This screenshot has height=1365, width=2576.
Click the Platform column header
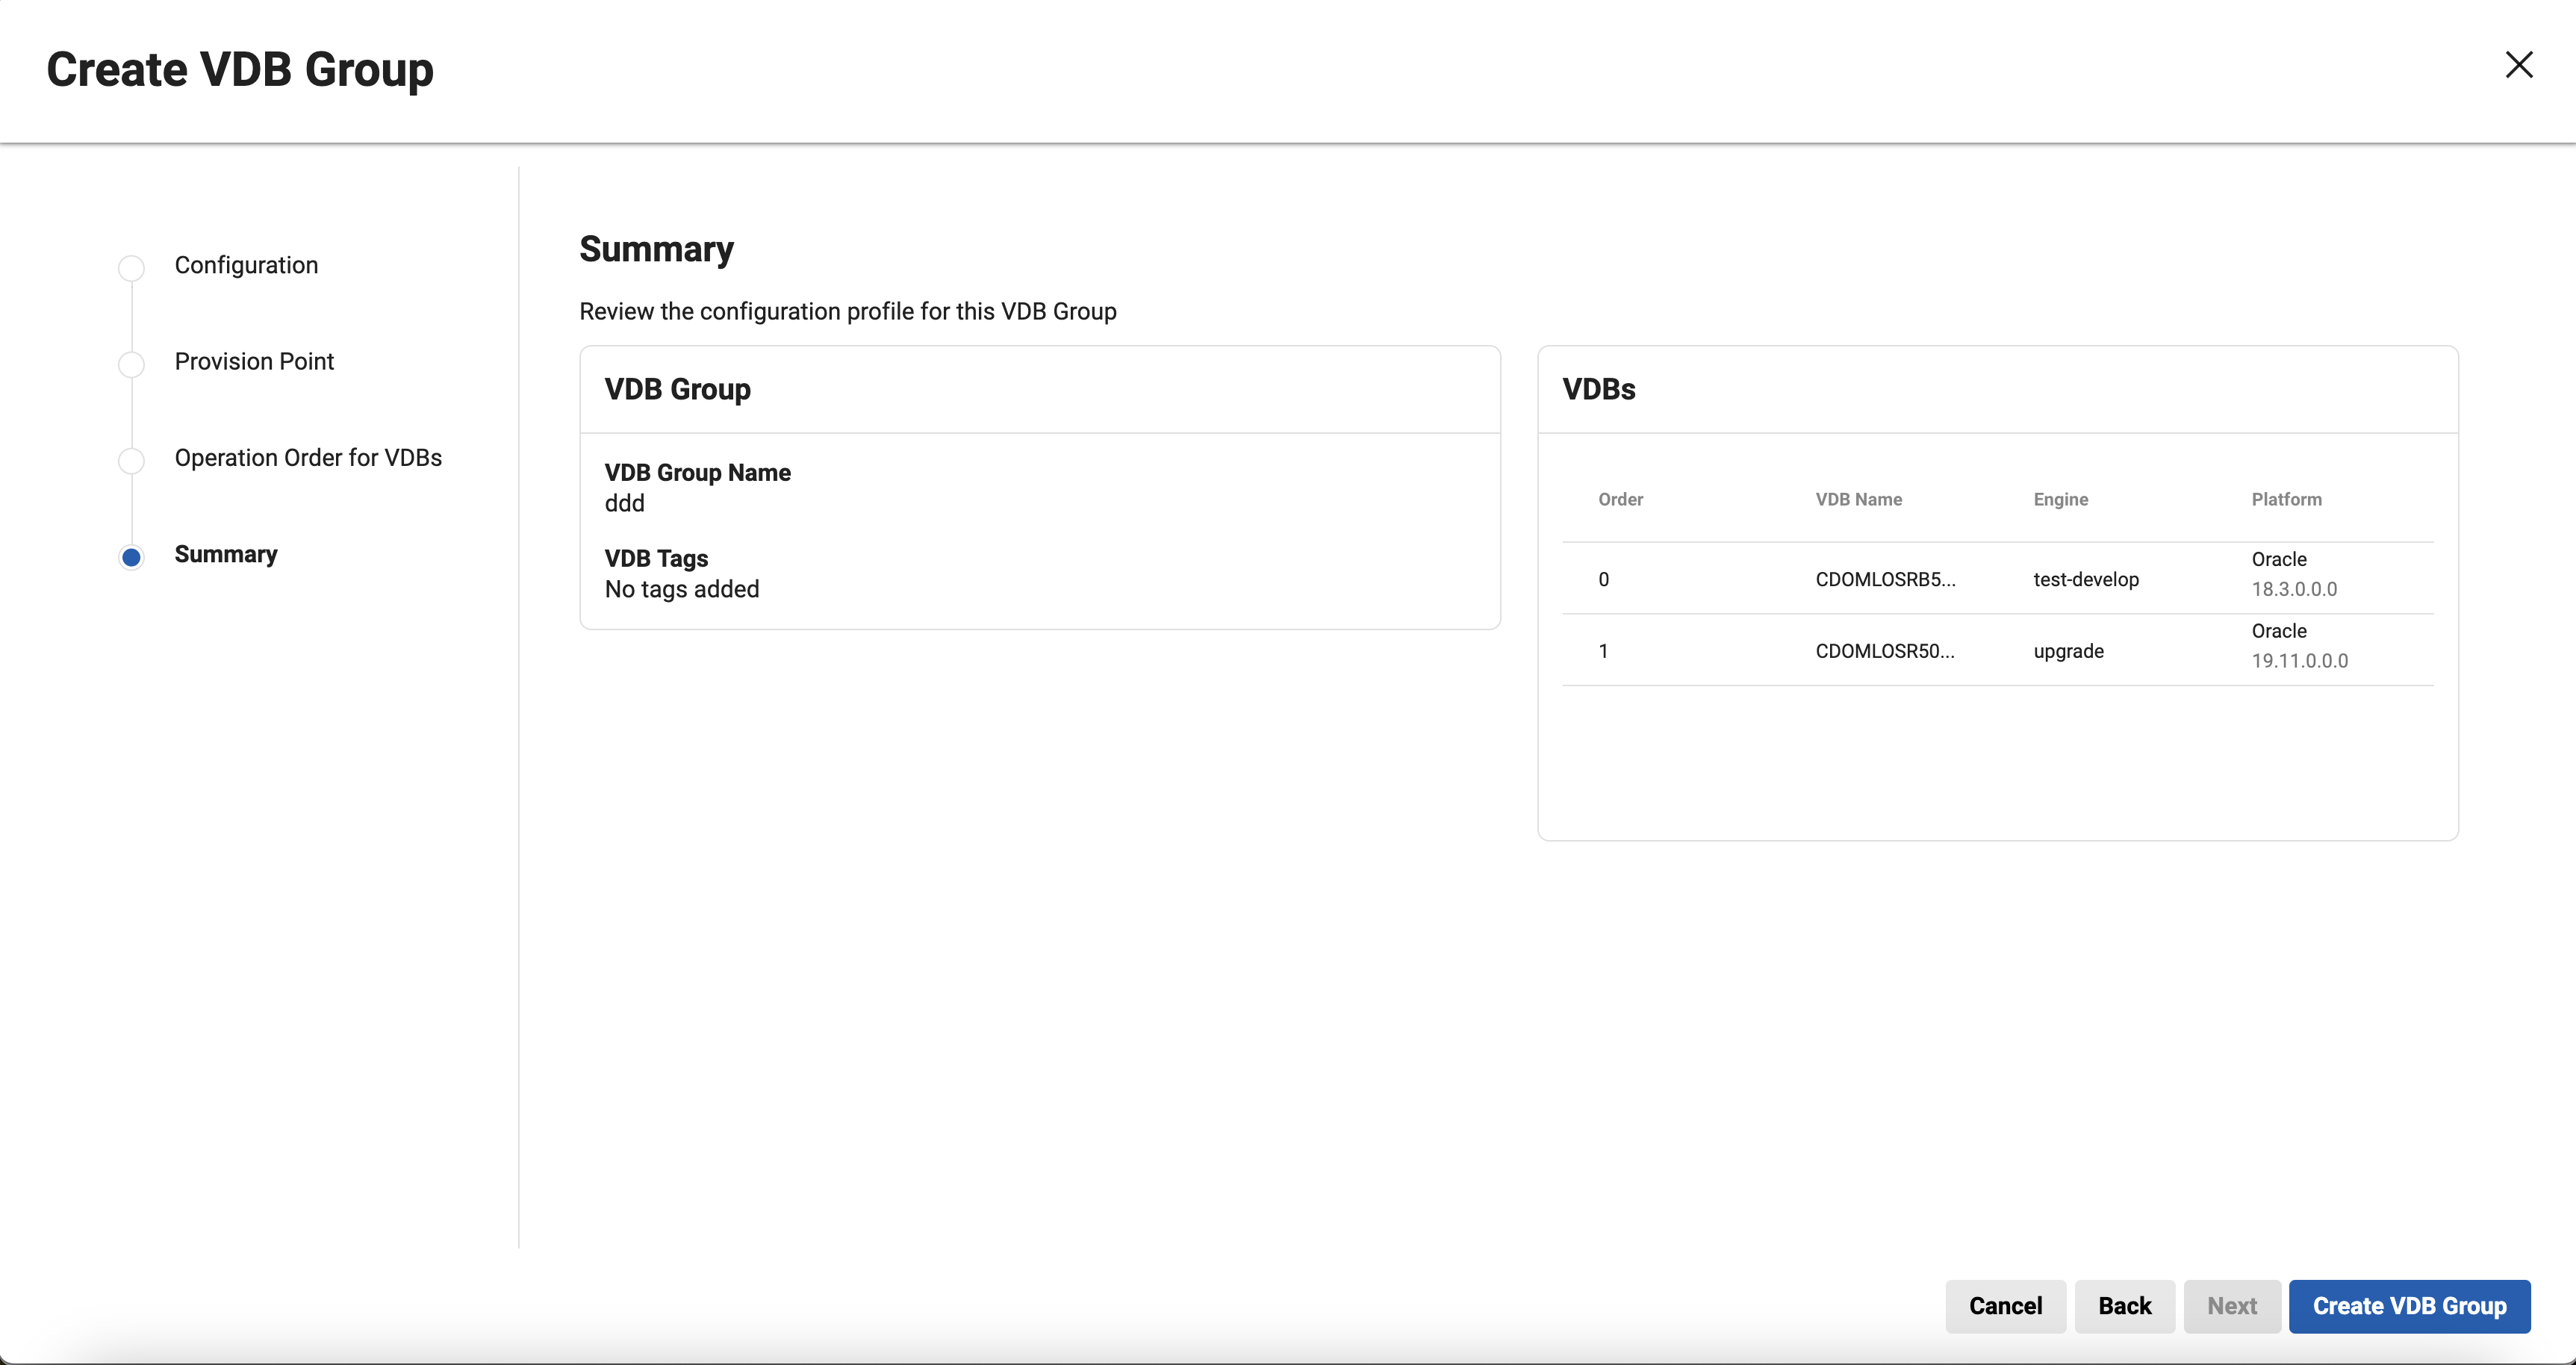coord(2286,499)
